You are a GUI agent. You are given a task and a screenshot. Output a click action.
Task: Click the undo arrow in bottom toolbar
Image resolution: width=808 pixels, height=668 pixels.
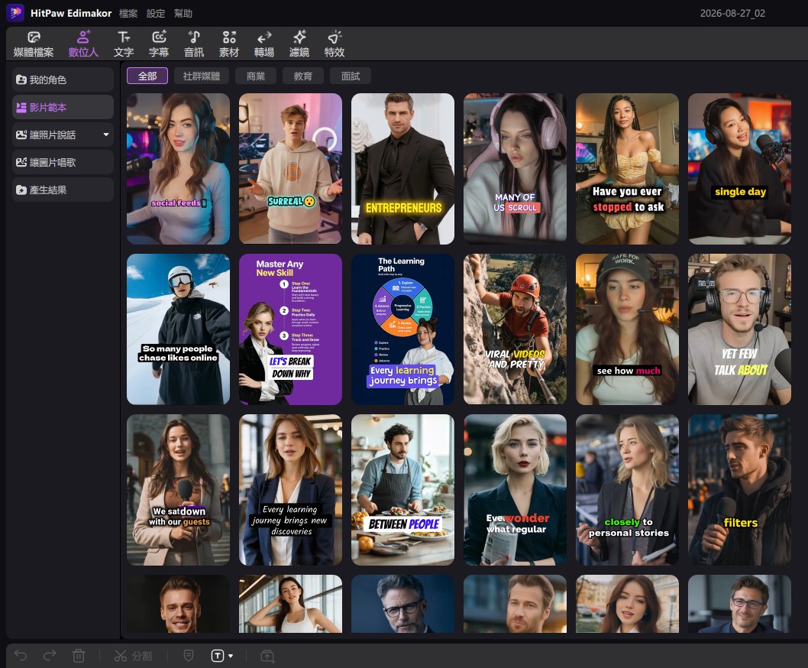(21, 655)
